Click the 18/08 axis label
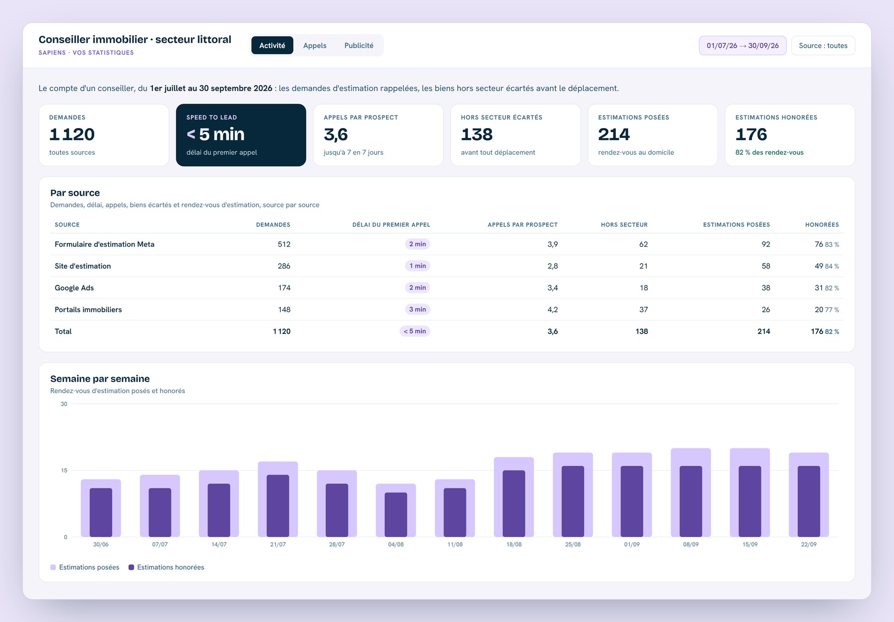This screenshot has width=894, height=622. tap(514, 545)
